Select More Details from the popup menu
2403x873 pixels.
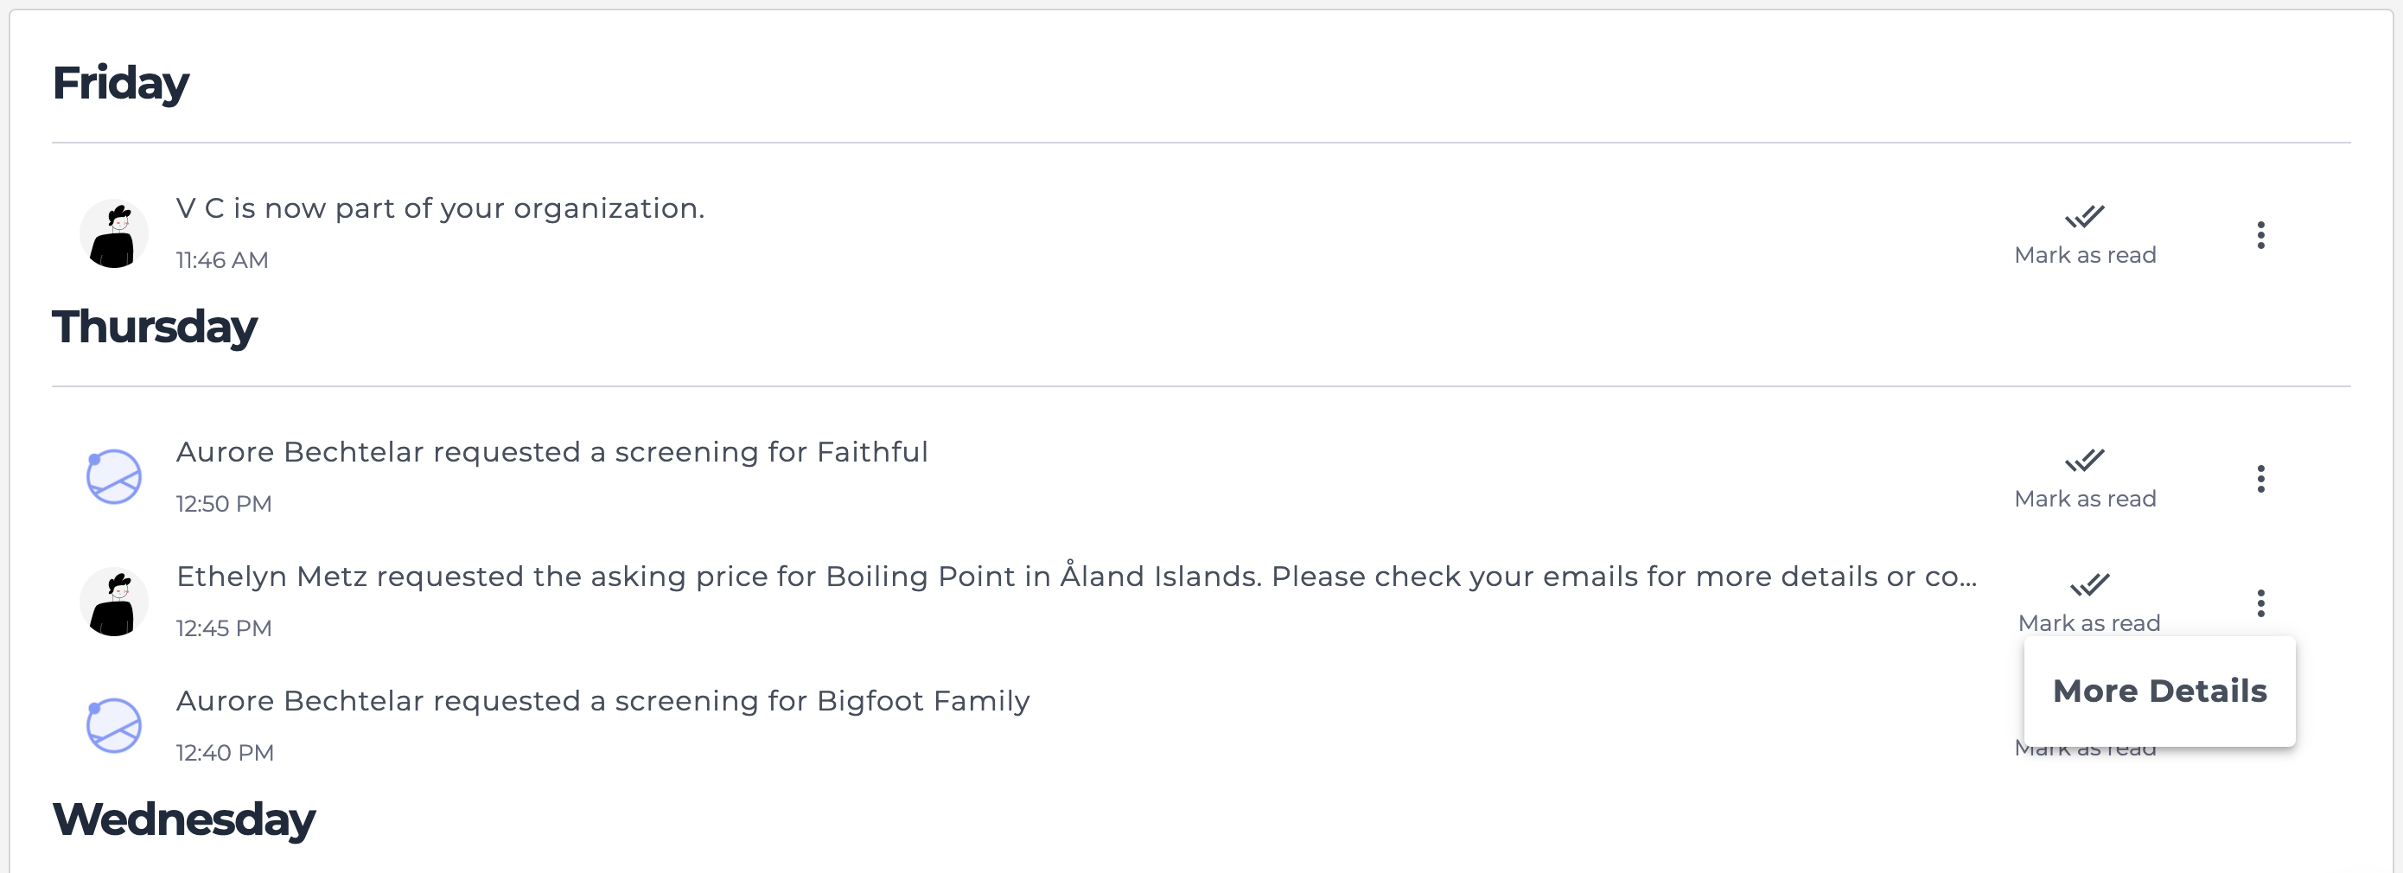(2158, 691)
